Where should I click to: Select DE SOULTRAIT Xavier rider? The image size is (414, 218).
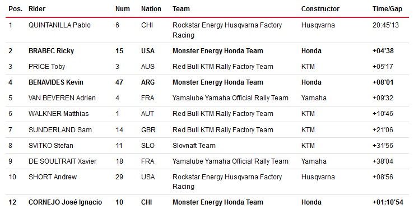point(62,161)
